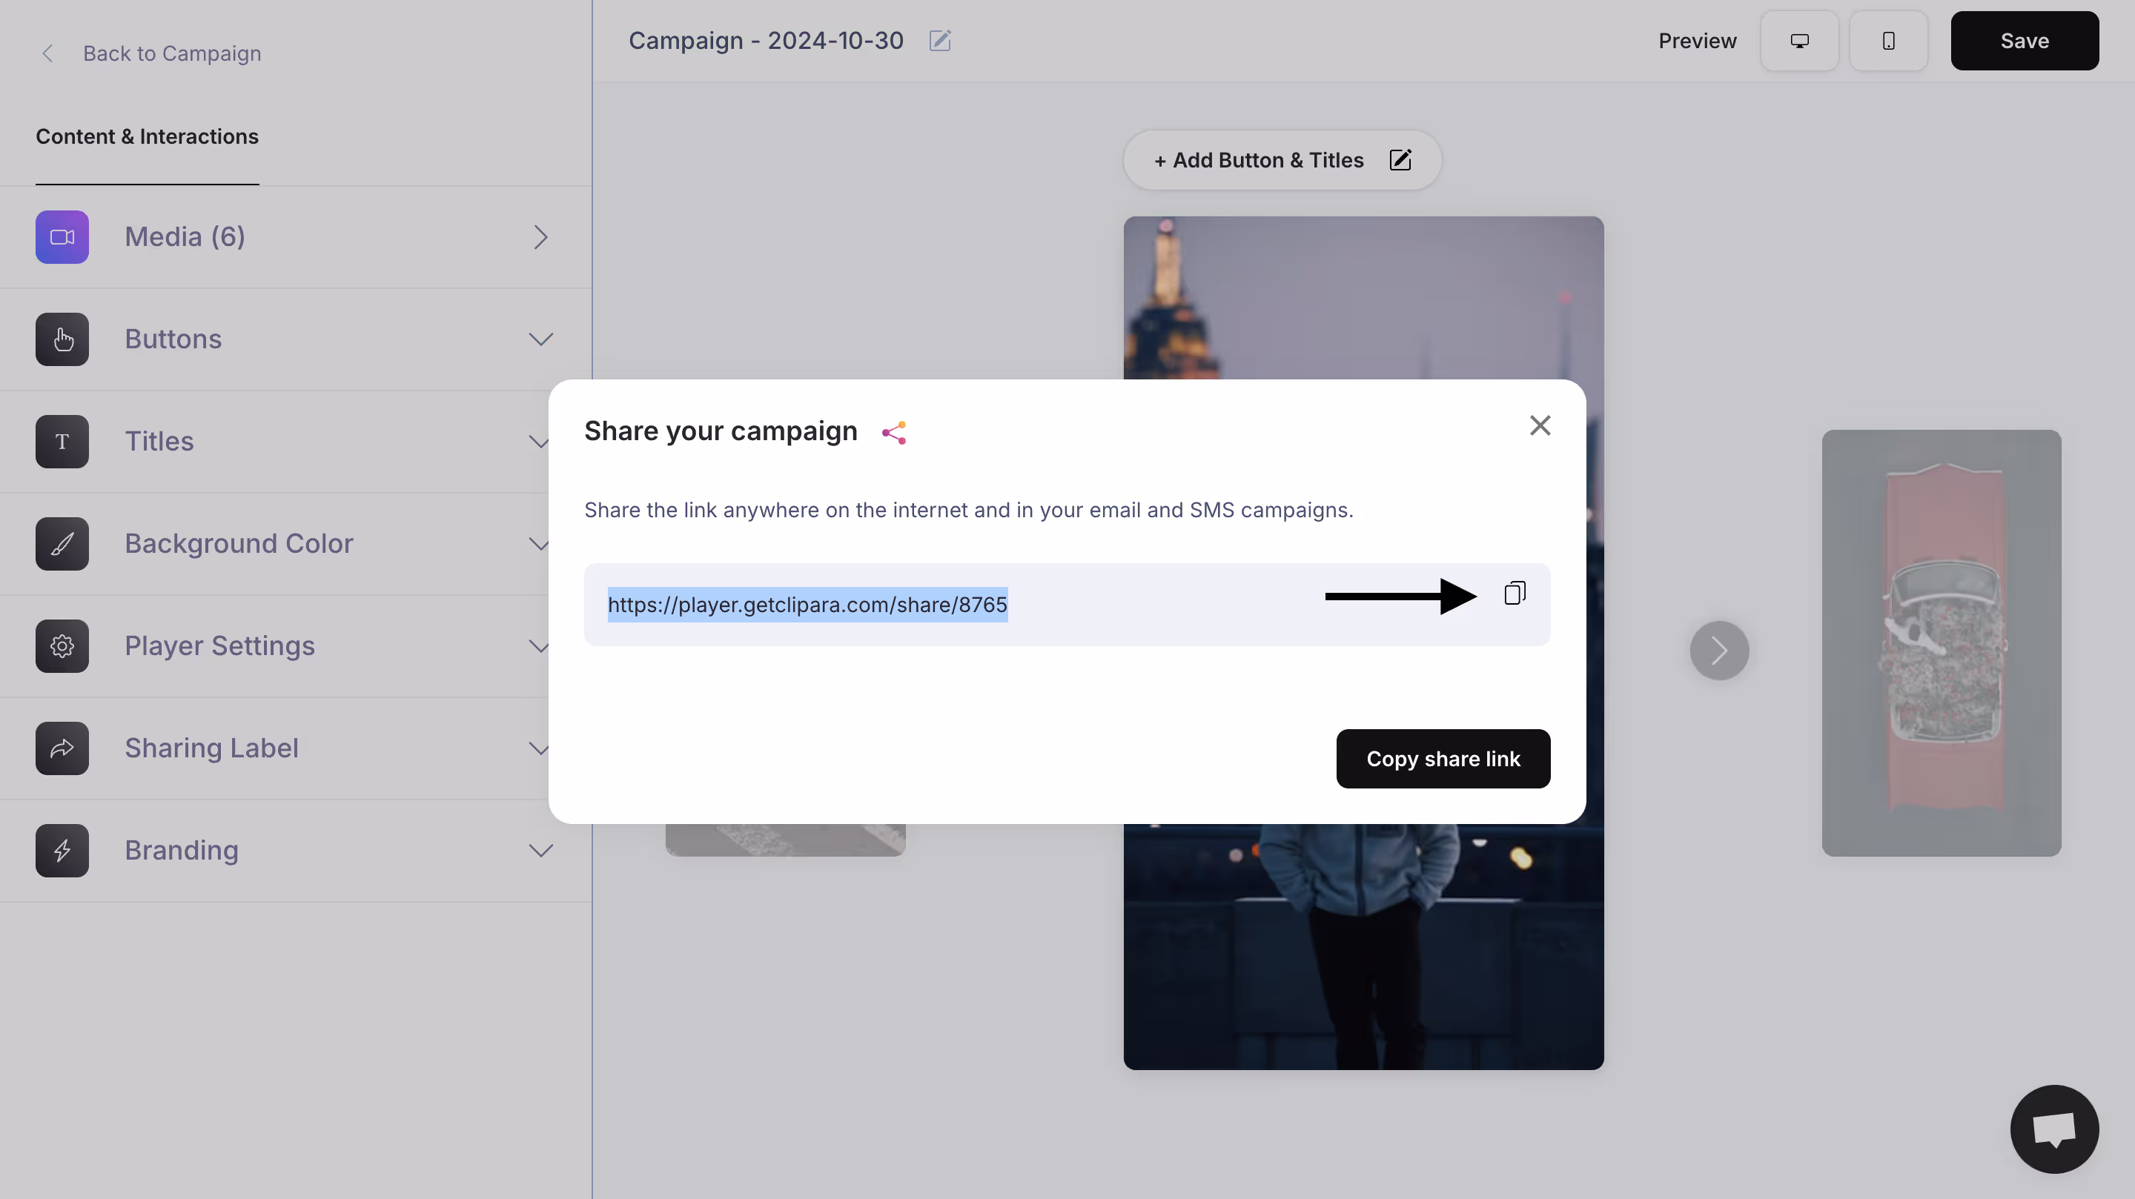The image size is (2135, 1199).
Task: Expand the Branding section chevron
Action: coord(540,850)
